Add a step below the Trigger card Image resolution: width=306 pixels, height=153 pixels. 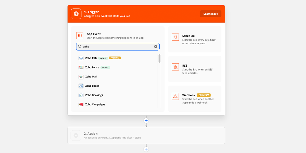[x=146, y=121]
